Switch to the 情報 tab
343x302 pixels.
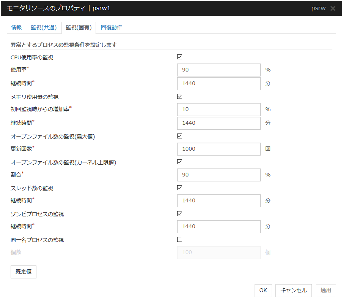16,27
